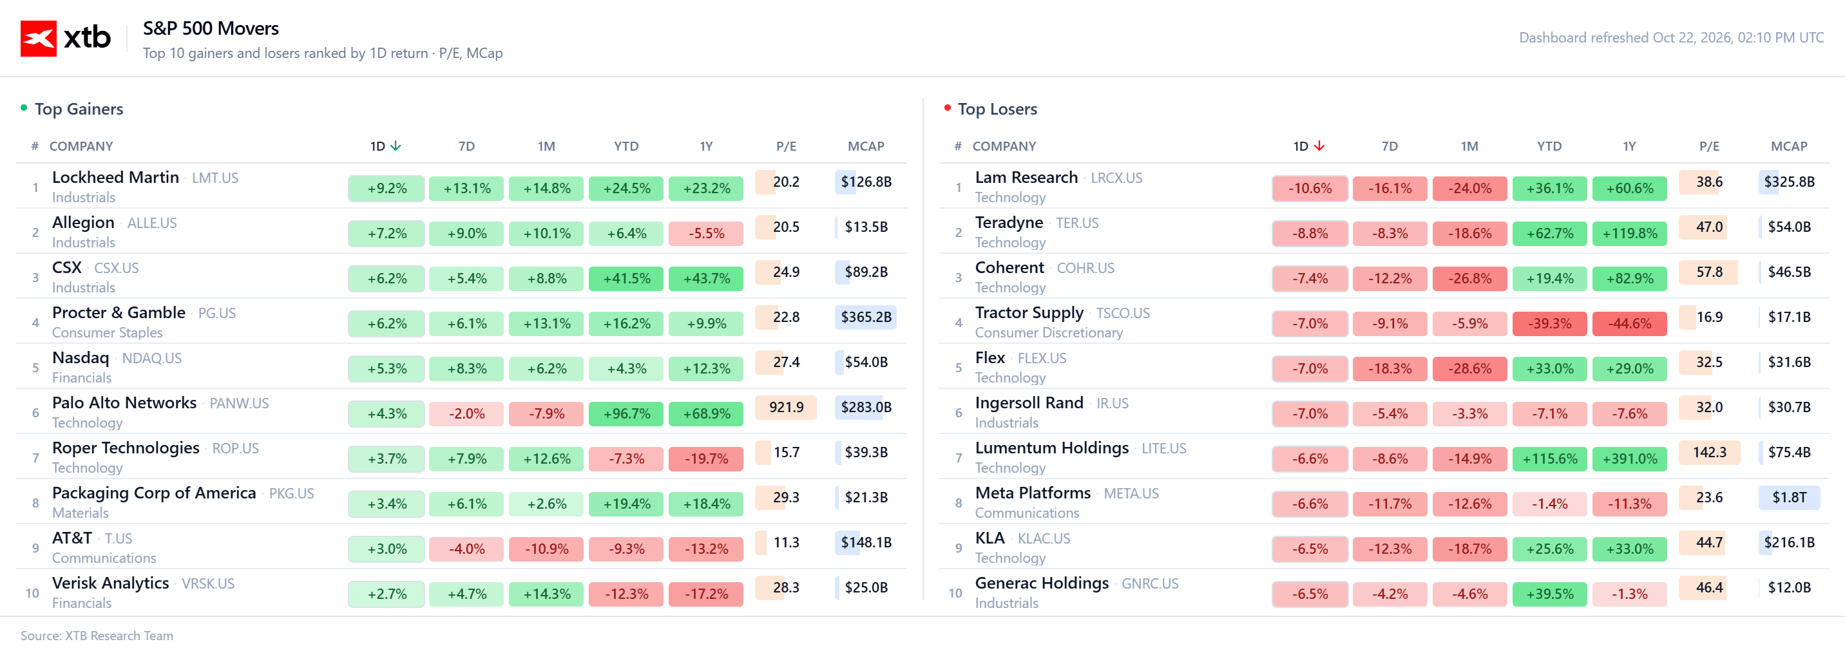1845x653 pixels.
Task: Open Lam Research company name
Action: (1026, 177)
